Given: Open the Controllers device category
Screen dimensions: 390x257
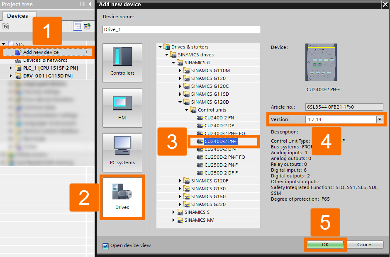Looking at the screenshot, I should [122, 63].
